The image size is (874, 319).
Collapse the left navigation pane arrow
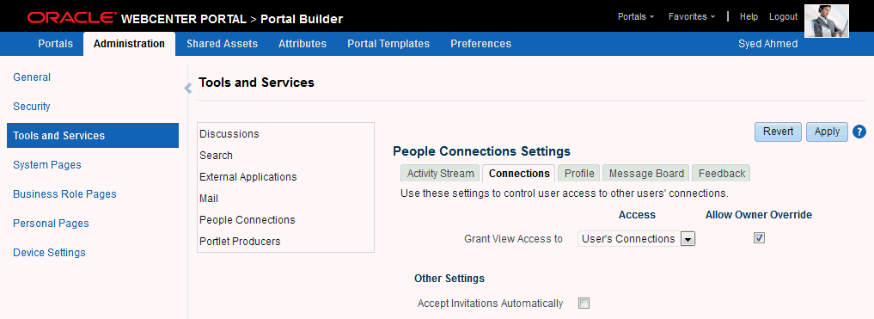pos(188,88)
